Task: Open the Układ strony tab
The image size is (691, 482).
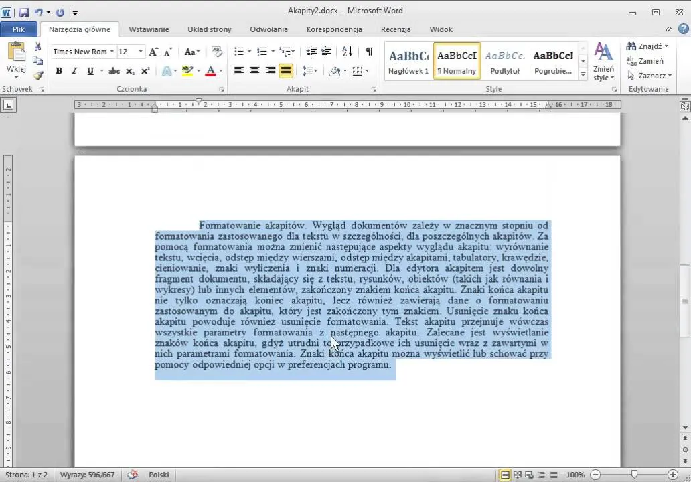Action: click(x=210, y=29)
